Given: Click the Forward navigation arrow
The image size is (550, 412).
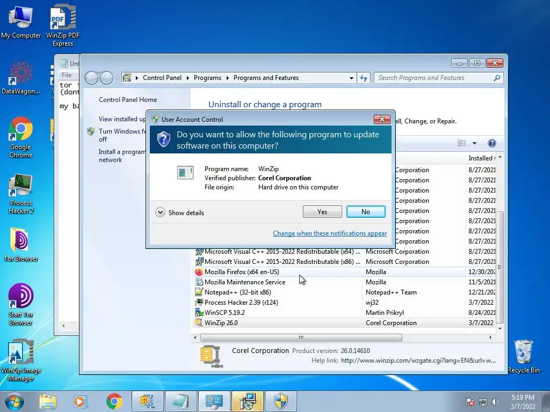Looking at the screenshot, I should point(106,78).
